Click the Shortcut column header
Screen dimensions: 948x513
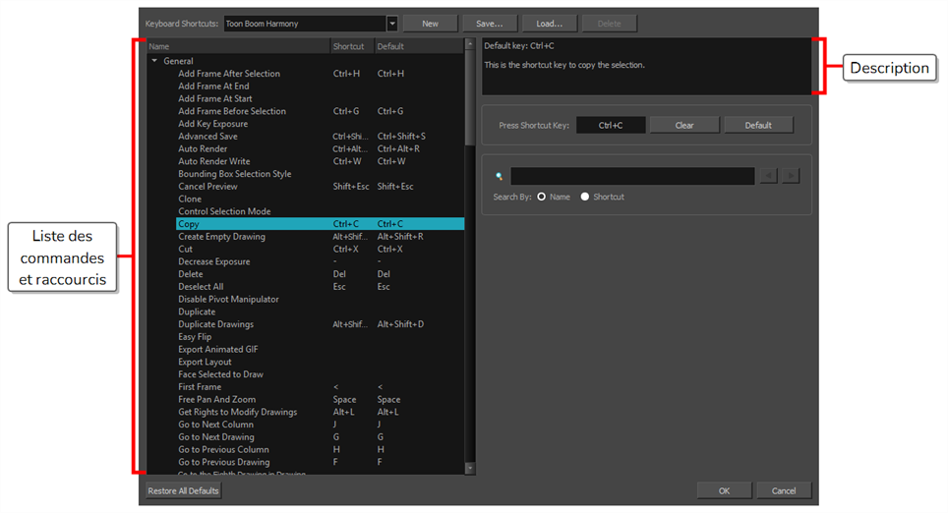[352, 46]
